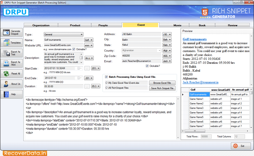The image size is (254, 156).
Task: Click the ellipsis button beside Duration
Action: pos(87,86)
